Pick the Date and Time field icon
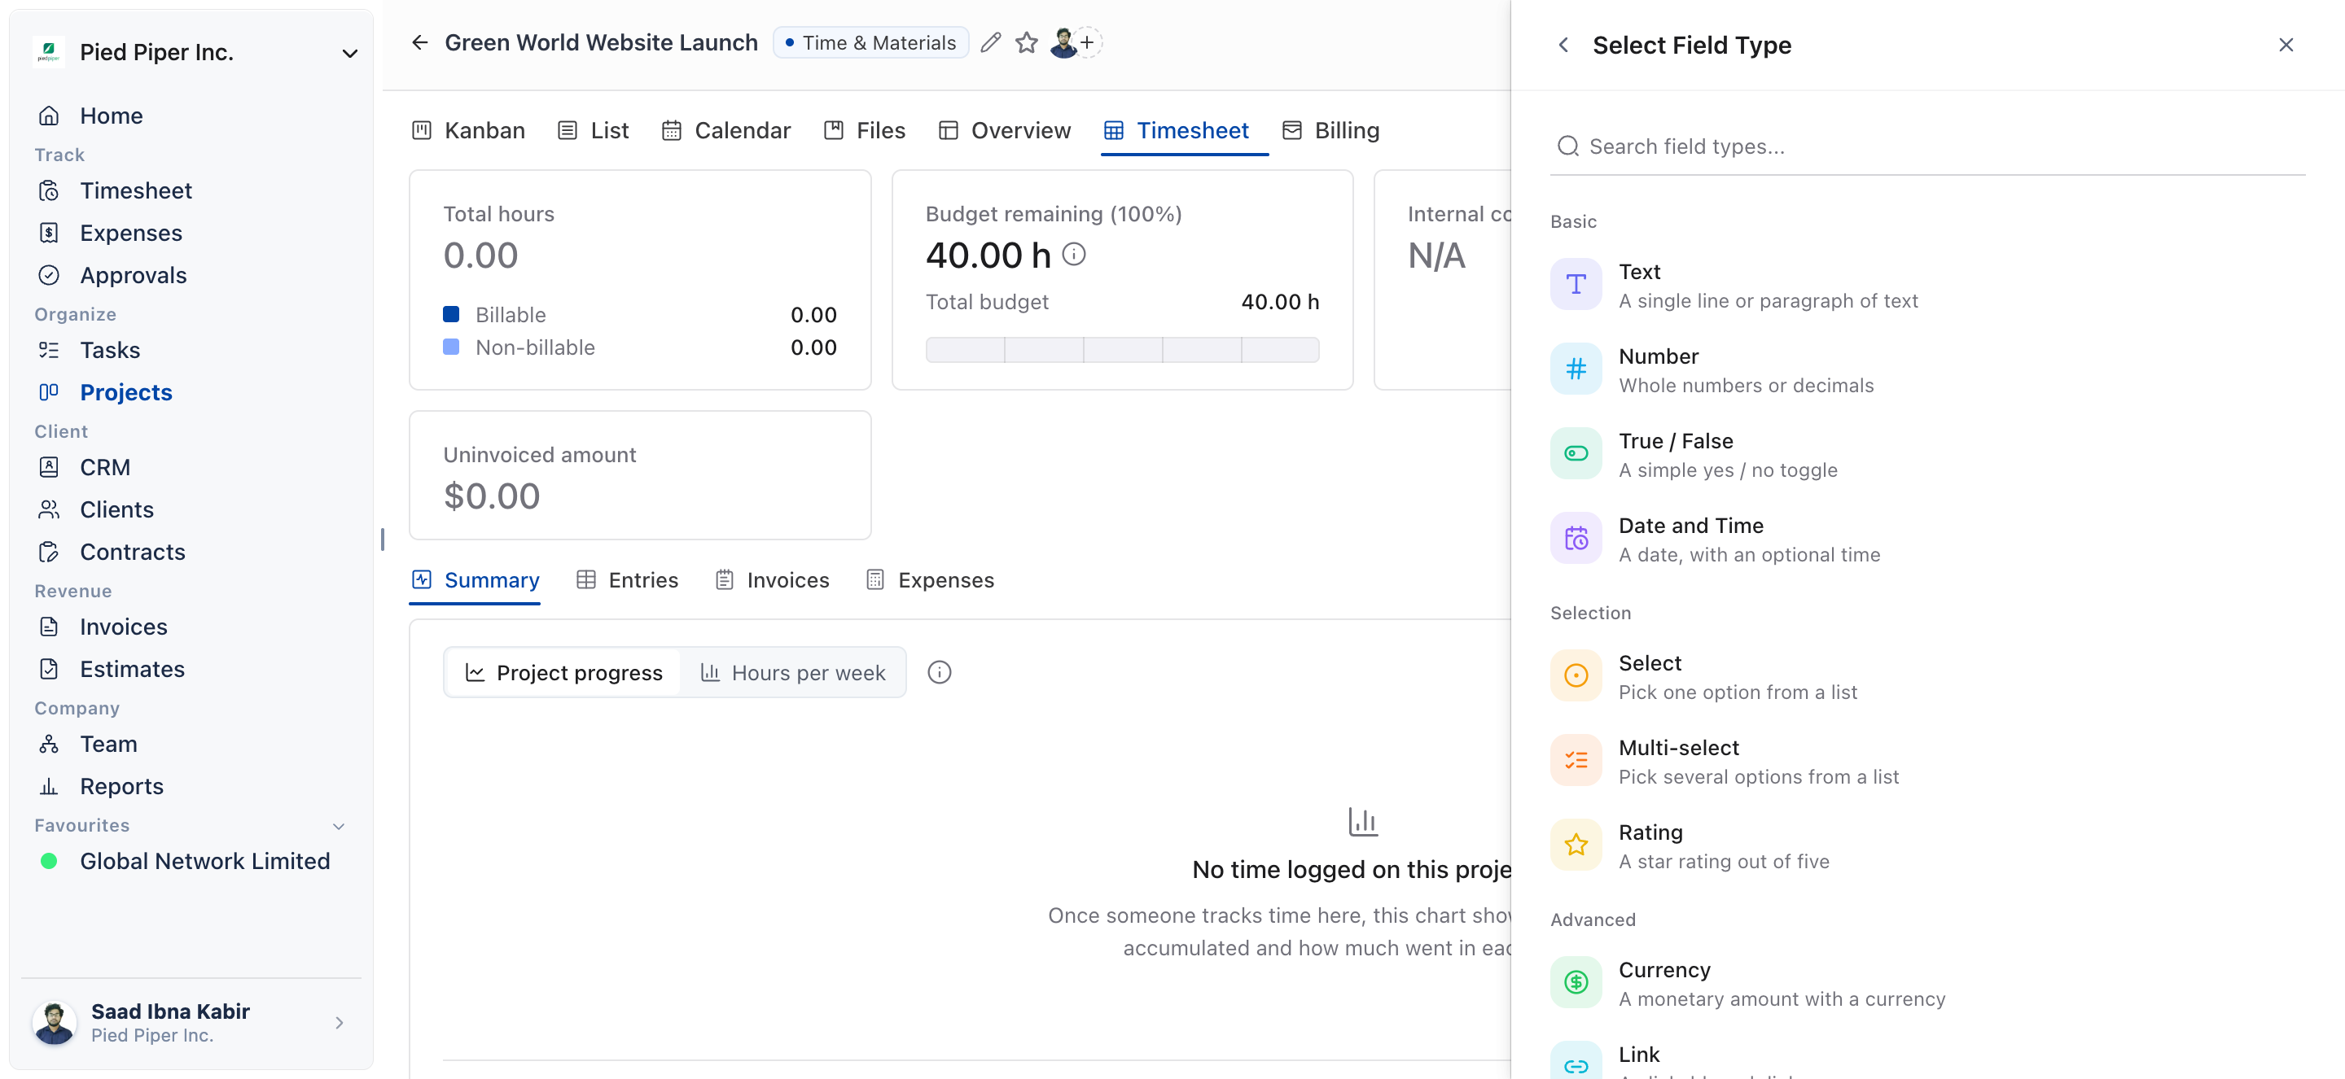Viewport: 2345px width, 1079px height. tap(1576, 539)
